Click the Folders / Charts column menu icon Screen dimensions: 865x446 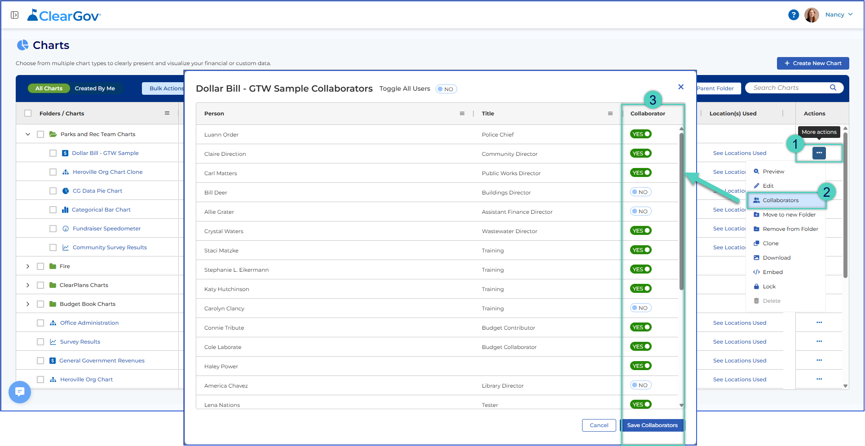point(167,113)
